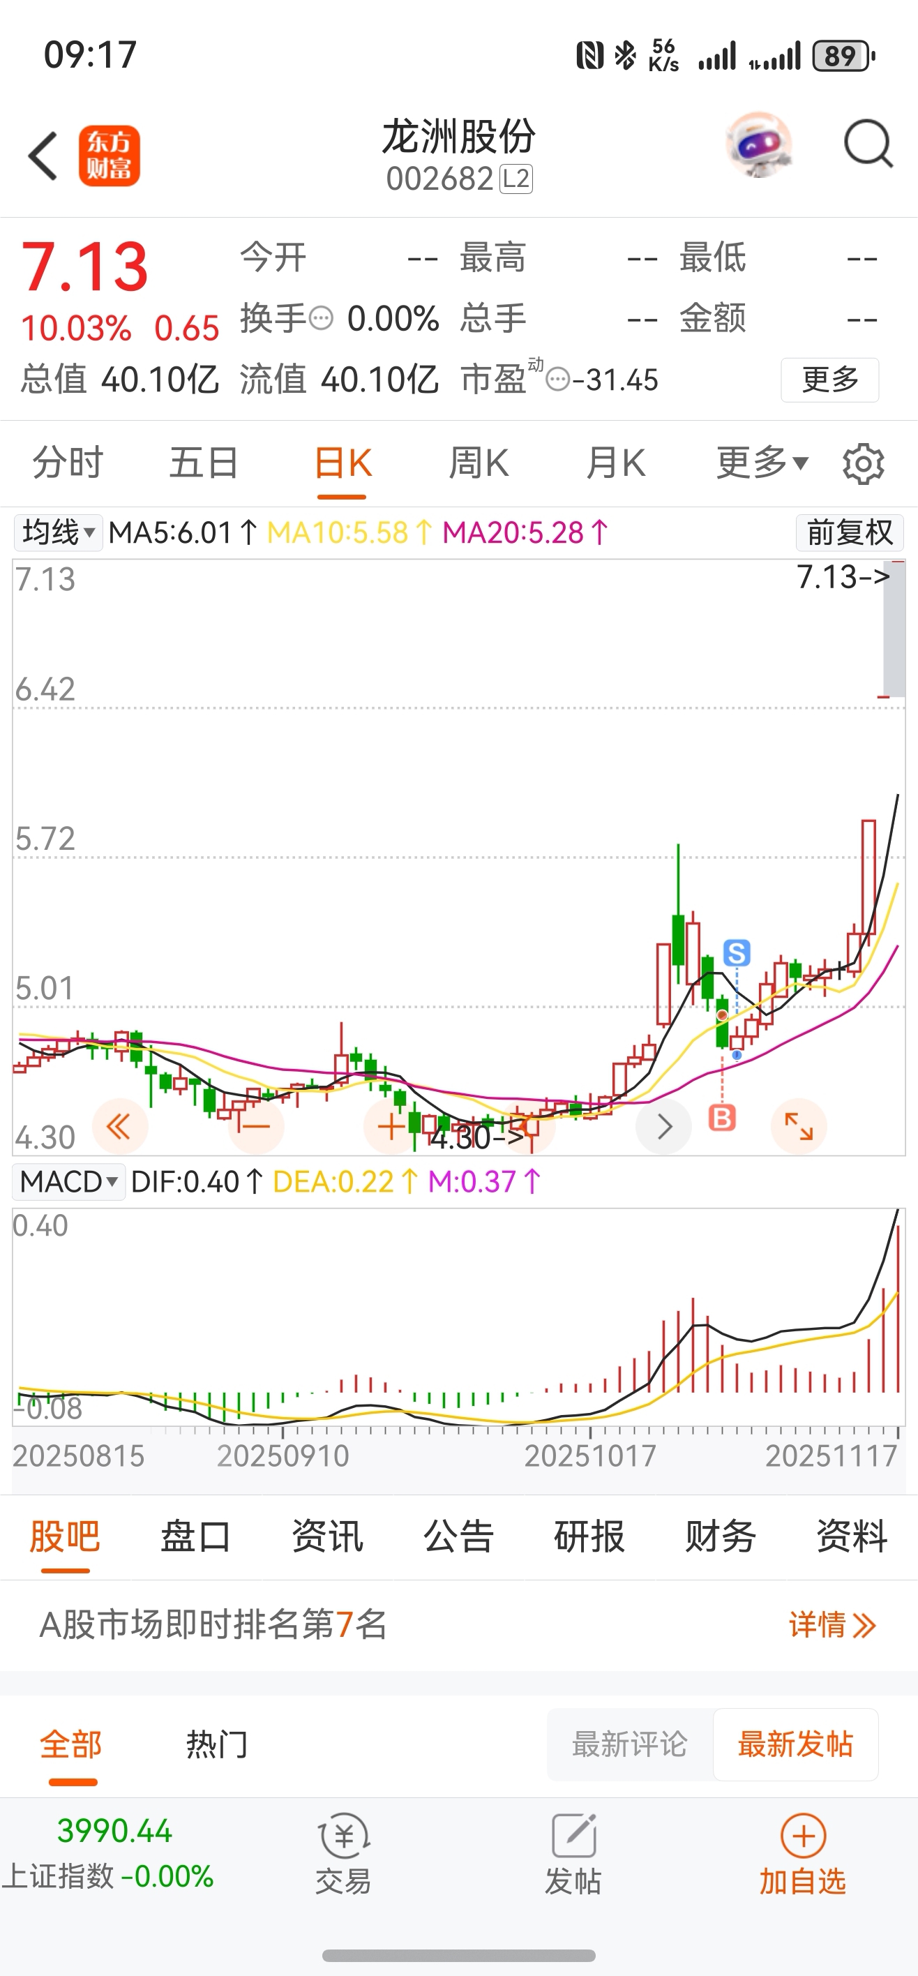Zoom in chart with plus button
Viewport: 918px width, 1976px height.
(391, 1126)
